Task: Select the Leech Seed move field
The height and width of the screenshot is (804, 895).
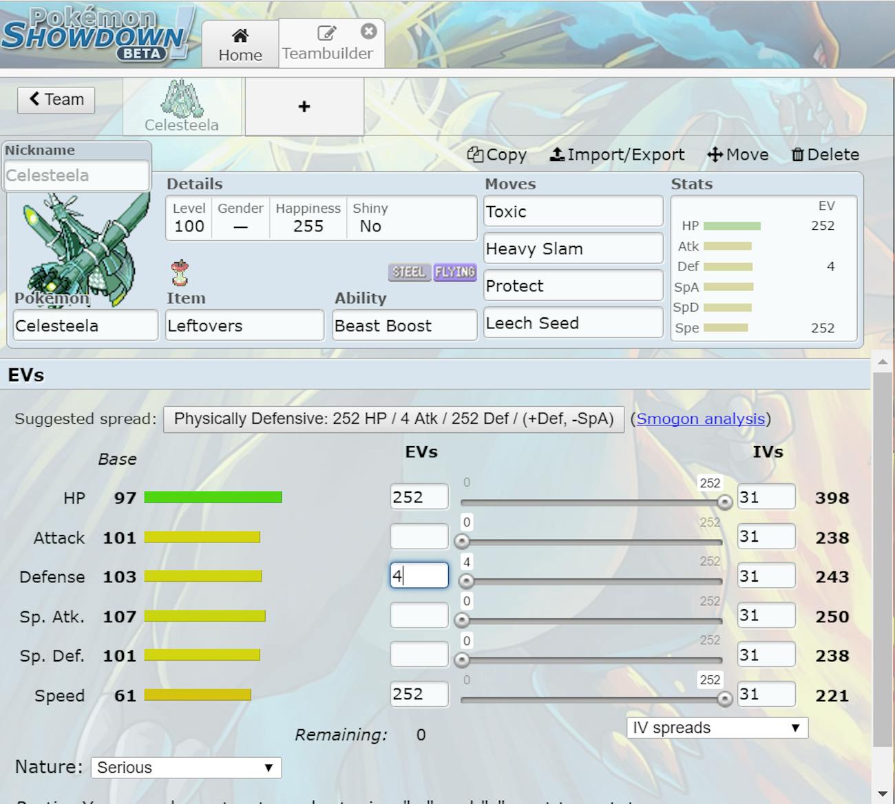Action: pyautogui.click(x=573, y=323)
